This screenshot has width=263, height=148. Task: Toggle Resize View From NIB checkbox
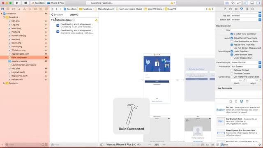tap(232, 45)
